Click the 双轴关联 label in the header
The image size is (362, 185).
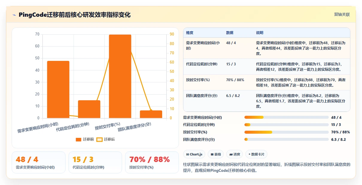(342, 15)
